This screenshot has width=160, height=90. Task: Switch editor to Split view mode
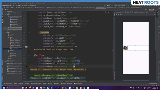[x=151, y=10]
